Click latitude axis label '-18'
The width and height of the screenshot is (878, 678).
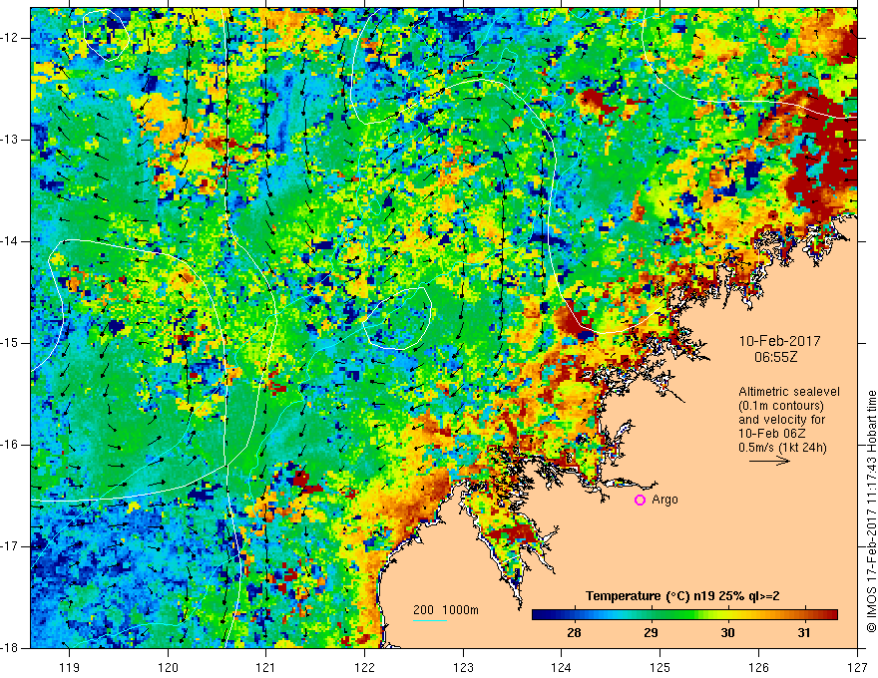(10, 648)
